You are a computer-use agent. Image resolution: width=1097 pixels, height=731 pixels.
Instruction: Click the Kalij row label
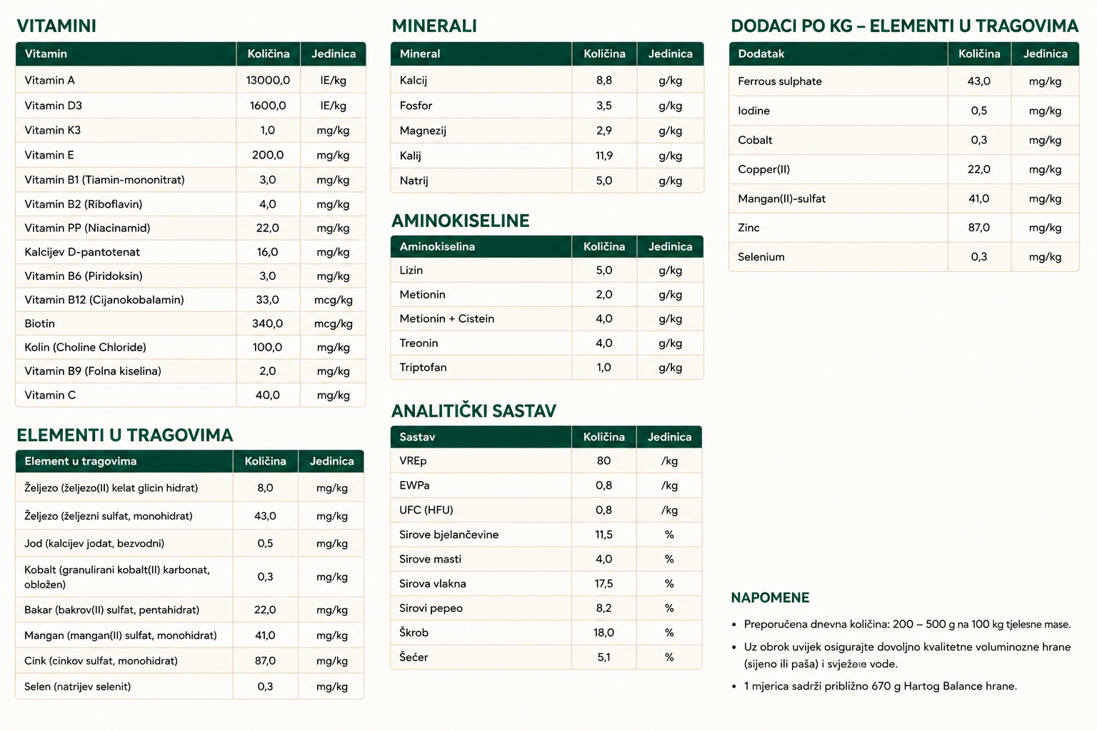(411, 156)
